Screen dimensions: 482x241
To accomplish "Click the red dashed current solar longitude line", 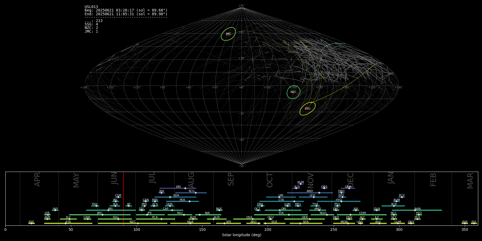I will pyautogui.click(x=123, y=198).
